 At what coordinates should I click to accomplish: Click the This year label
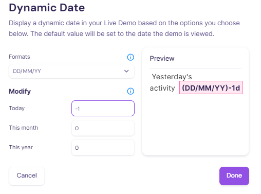(x=21, y=147)
